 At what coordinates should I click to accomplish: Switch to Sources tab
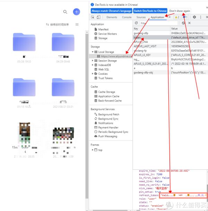[141, 17]
